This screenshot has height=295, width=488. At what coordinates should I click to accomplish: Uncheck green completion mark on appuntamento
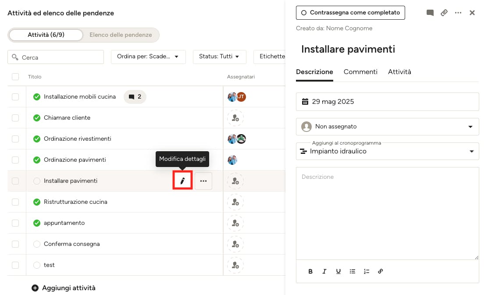click(x=37, y=223)
